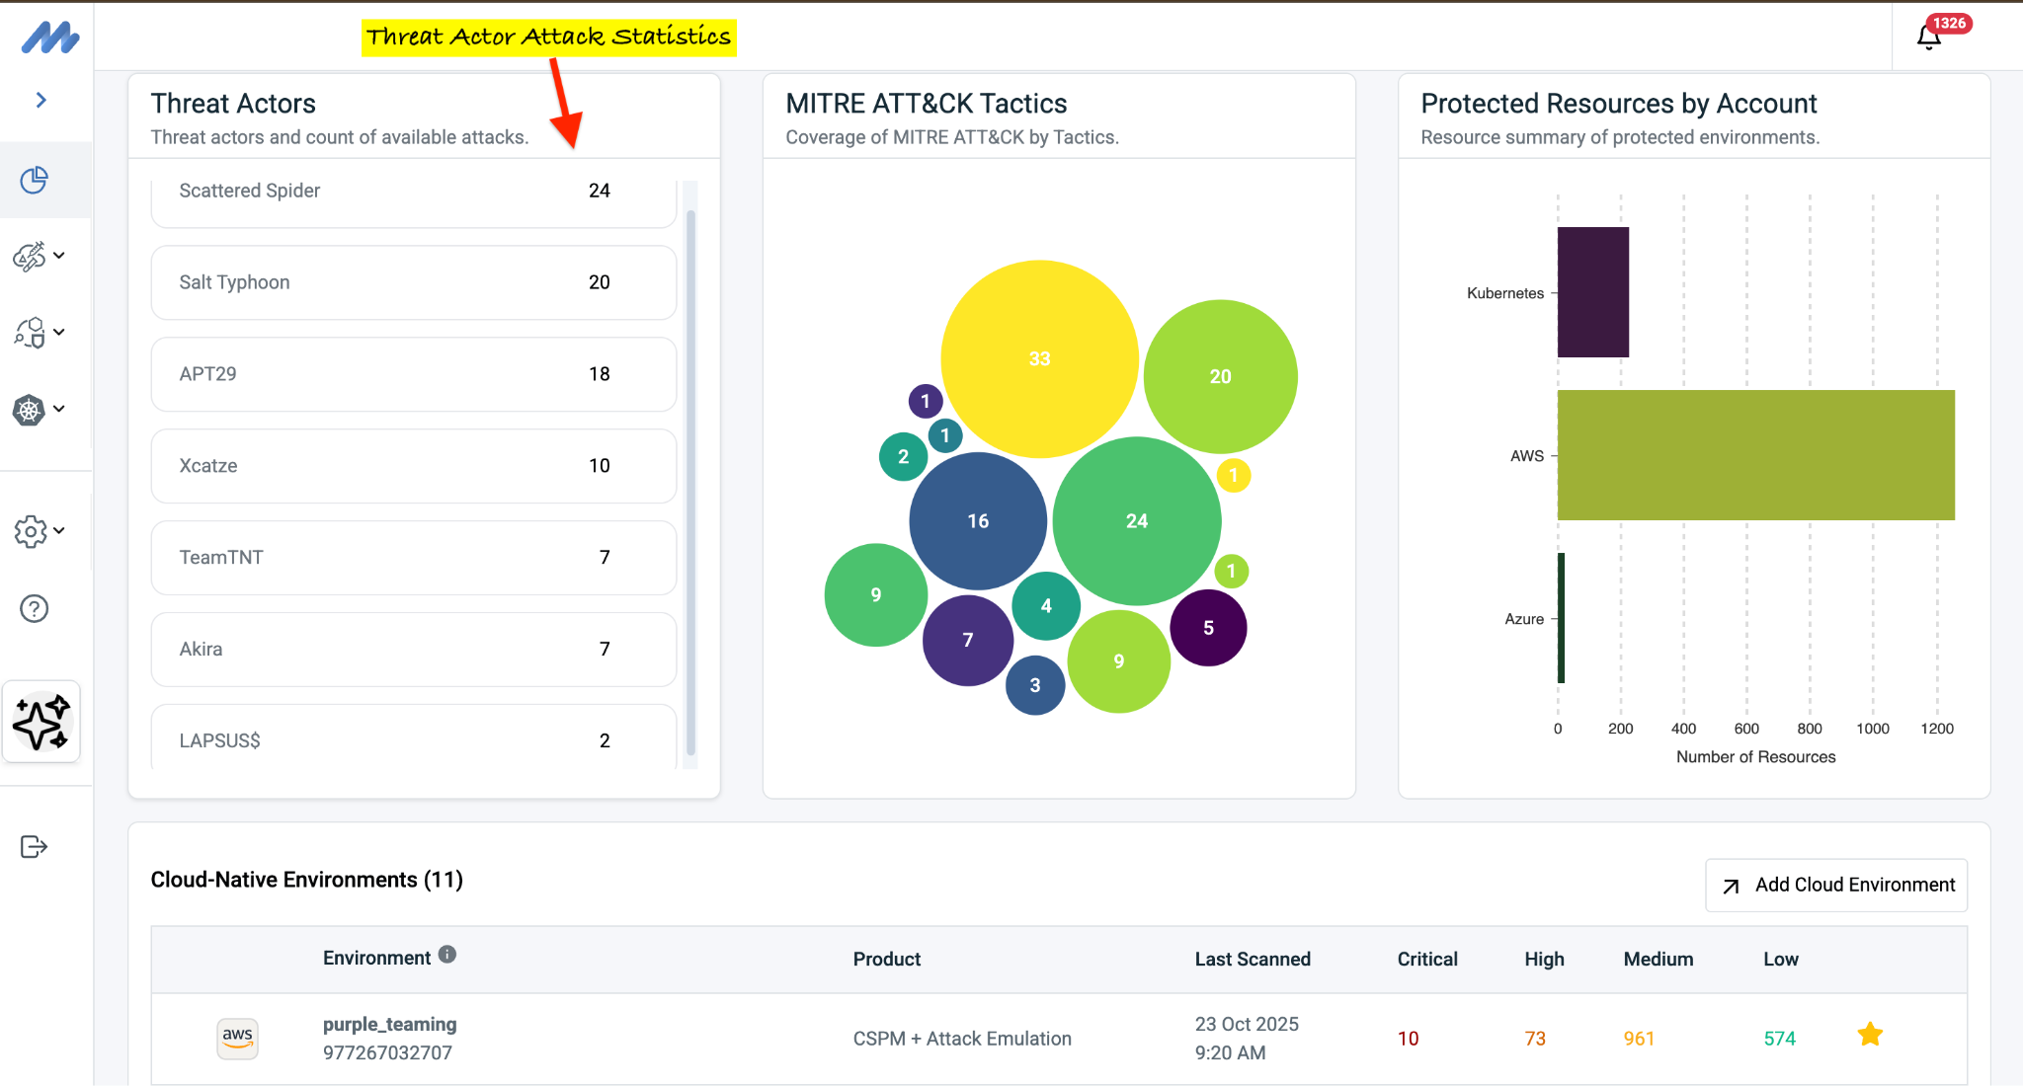2023x1086 pixels.
Task: Open the dashboard pie chart icon
Action: click(x=35, y=180)
